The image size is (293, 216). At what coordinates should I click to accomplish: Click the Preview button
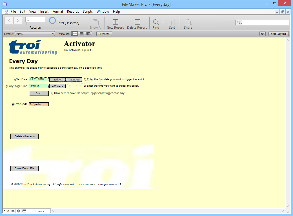tap(104, 34)
